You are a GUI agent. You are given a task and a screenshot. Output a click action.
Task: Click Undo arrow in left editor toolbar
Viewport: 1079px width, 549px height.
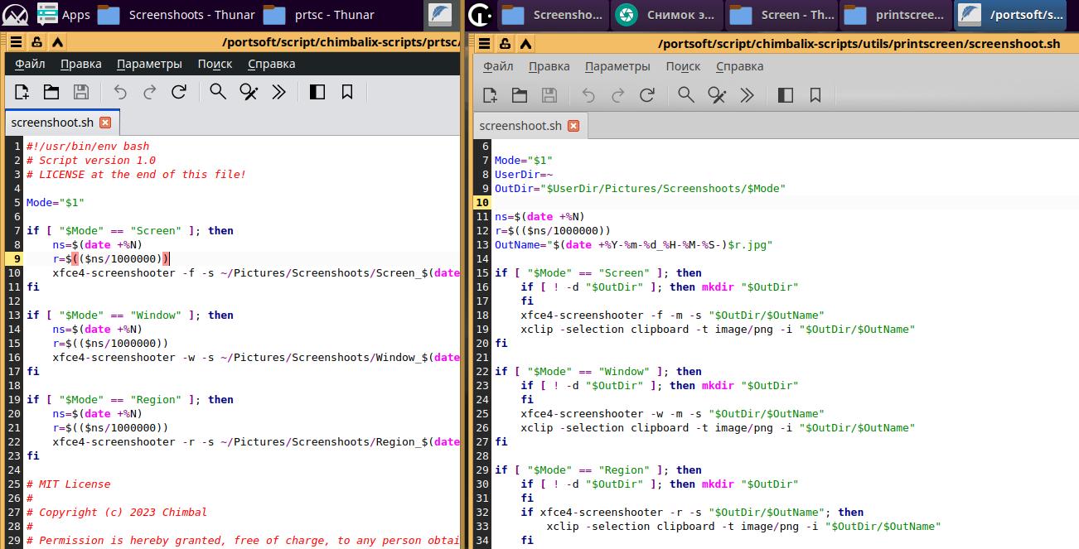coord(120,92)
